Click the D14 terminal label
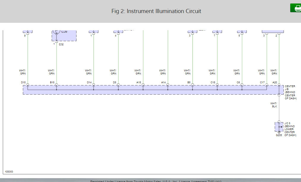Image resolution: width=301 pixels, height=182 pixels. coord(89,82)
